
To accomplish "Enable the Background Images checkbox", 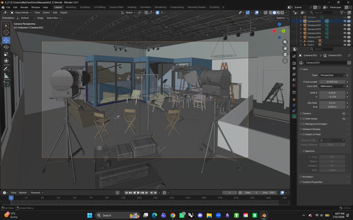I will (304, 124).
